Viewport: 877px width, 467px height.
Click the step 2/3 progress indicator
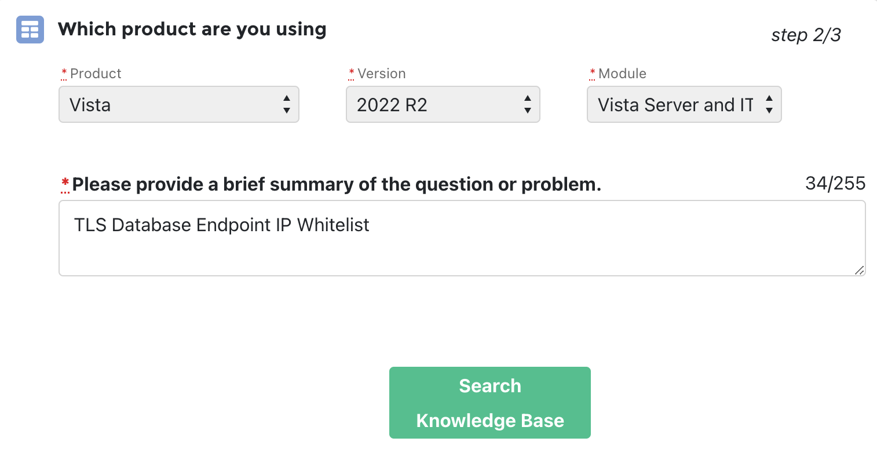click(x=806, y=35)
